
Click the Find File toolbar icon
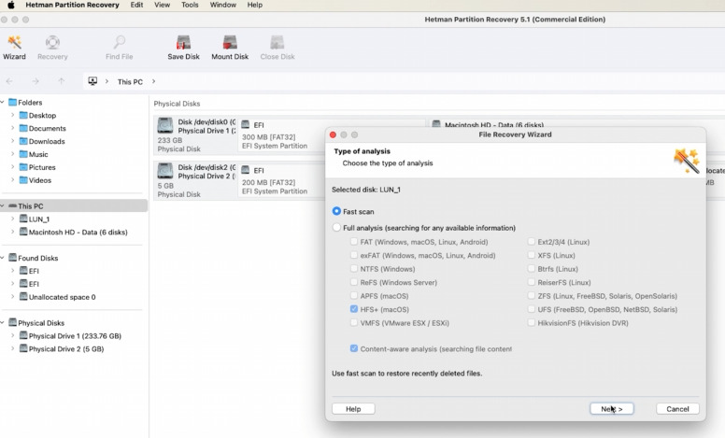(x=119, y=48)
